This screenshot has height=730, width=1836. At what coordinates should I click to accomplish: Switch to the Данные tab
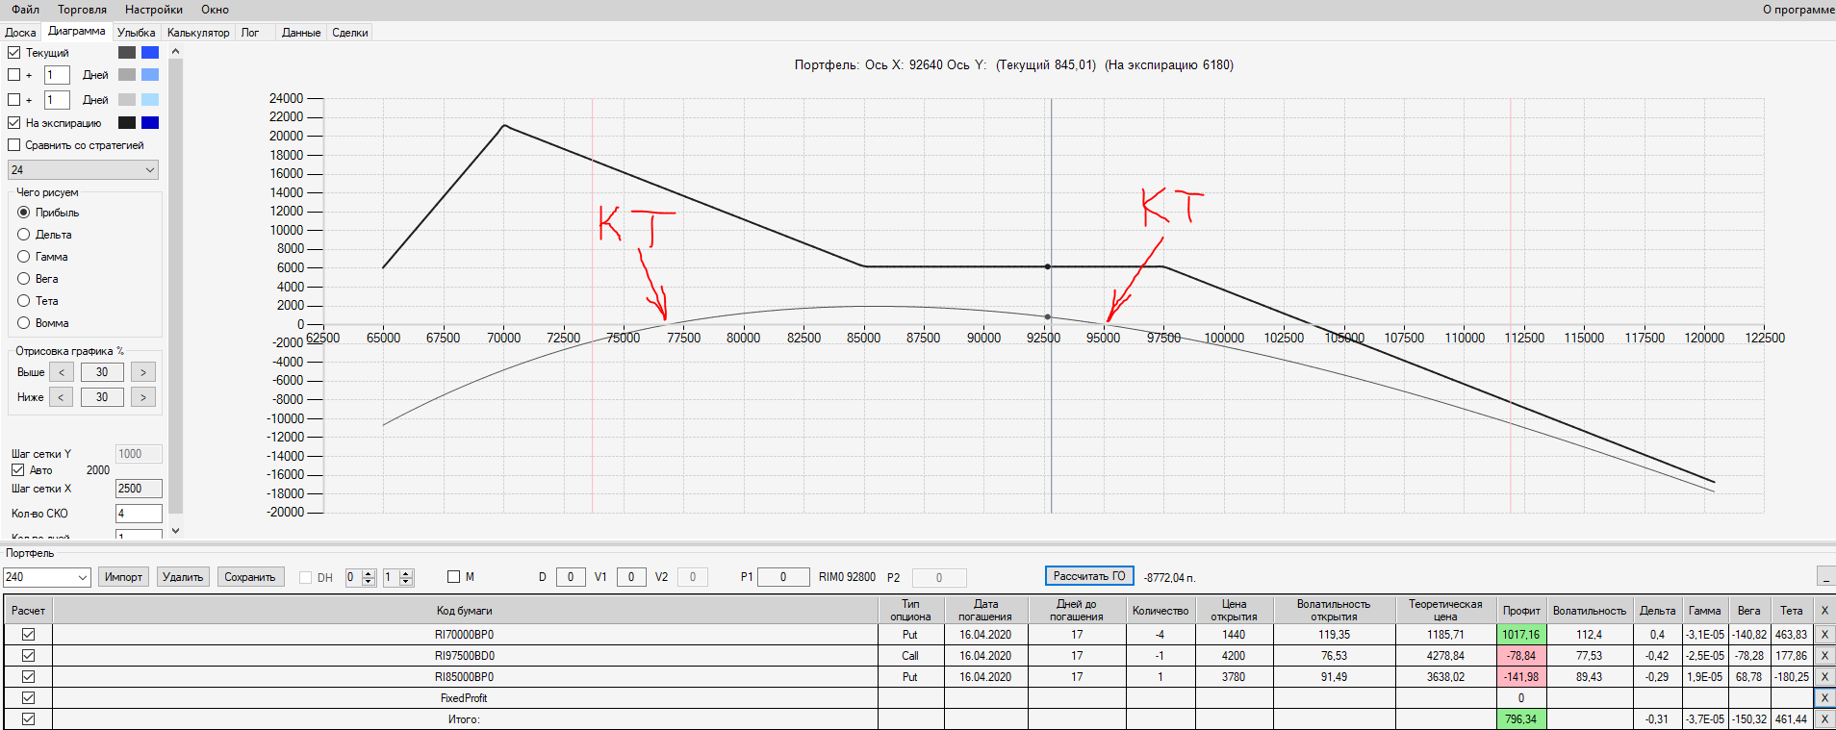click(x=301, y=33)
